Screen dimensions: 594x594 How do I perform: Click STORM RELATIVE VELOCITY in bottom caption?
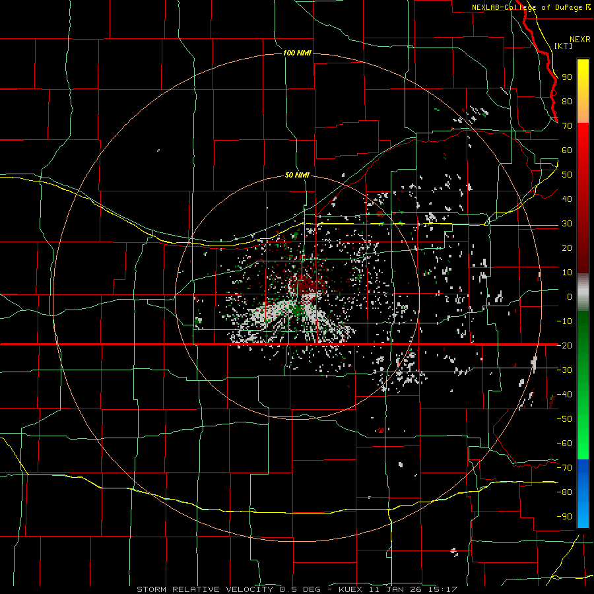click(205, 589)
